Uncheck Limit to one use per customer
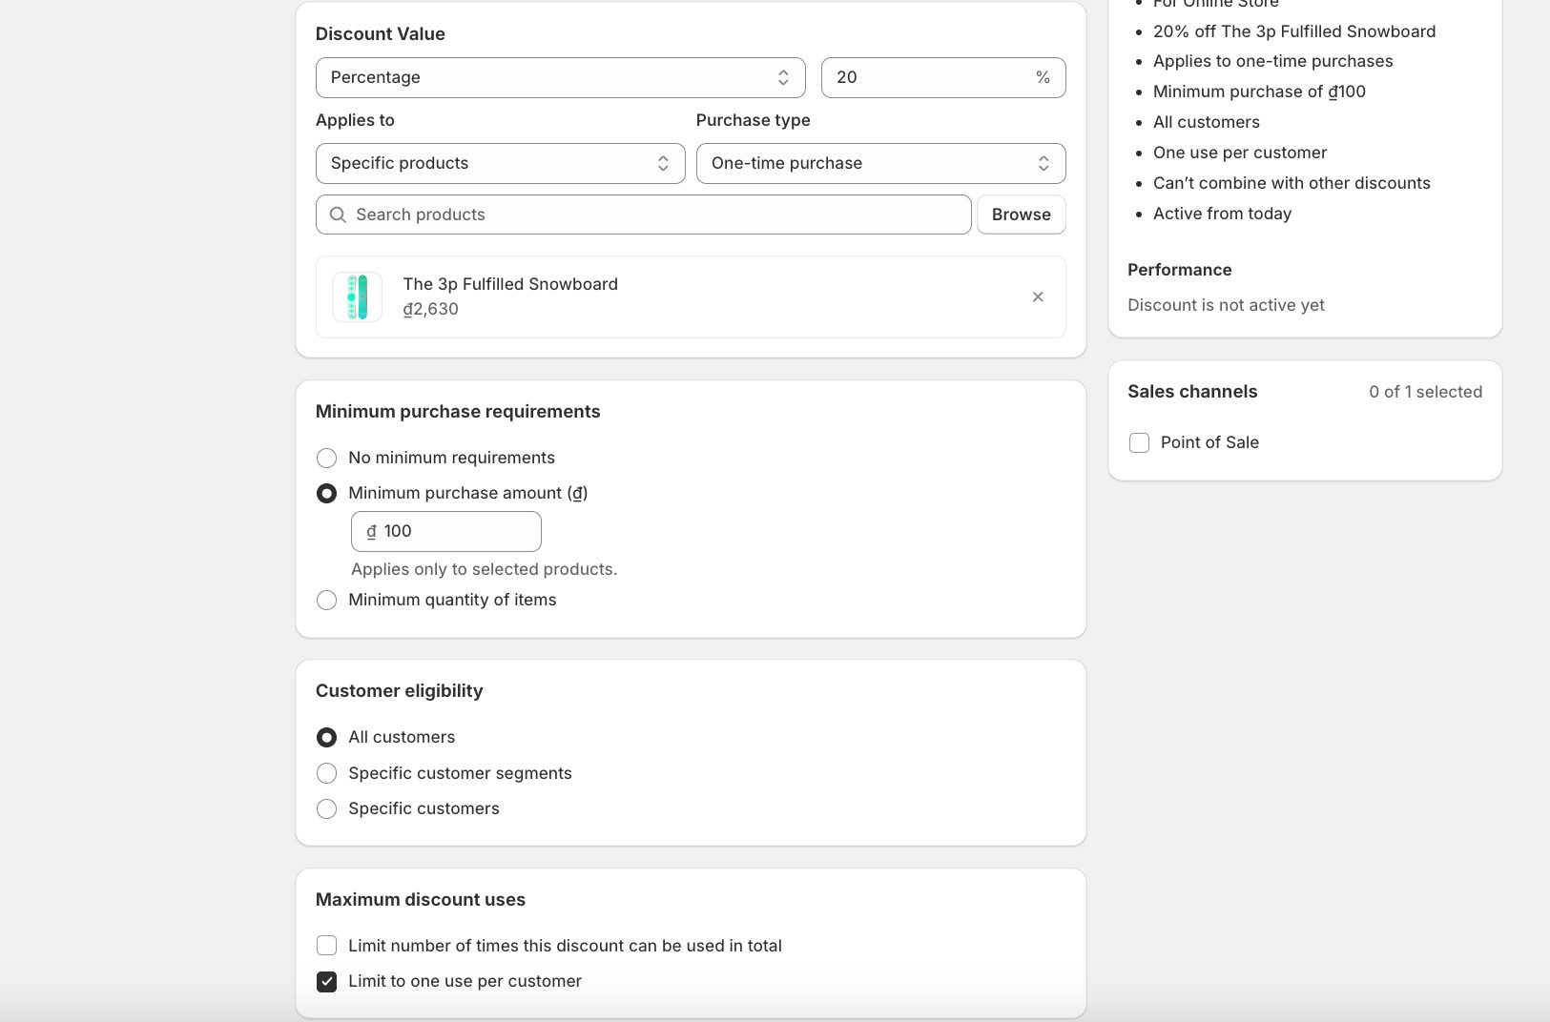 (x=327, y=982)
